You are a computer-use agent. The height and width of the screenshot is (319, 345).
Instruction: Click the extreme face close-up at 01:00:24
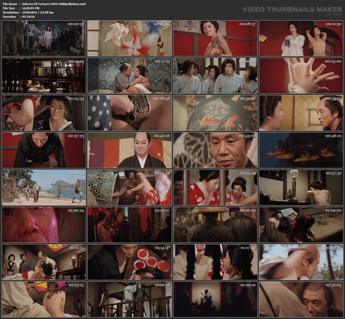pyautogui.click(x=44, y=224)
